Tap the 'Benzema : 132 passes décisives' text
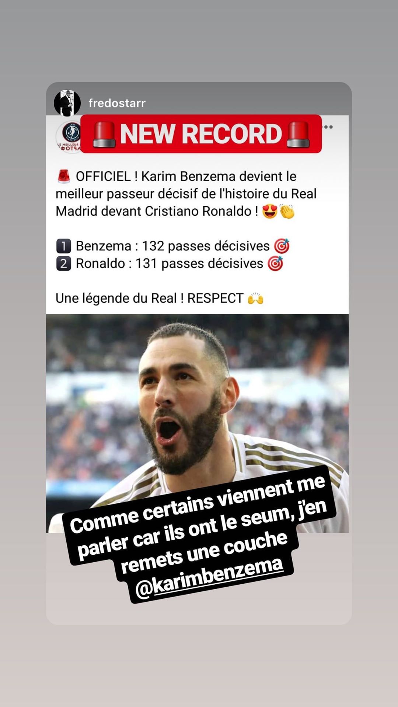Screen dimensions: 398x707 [x=173, y=246]
